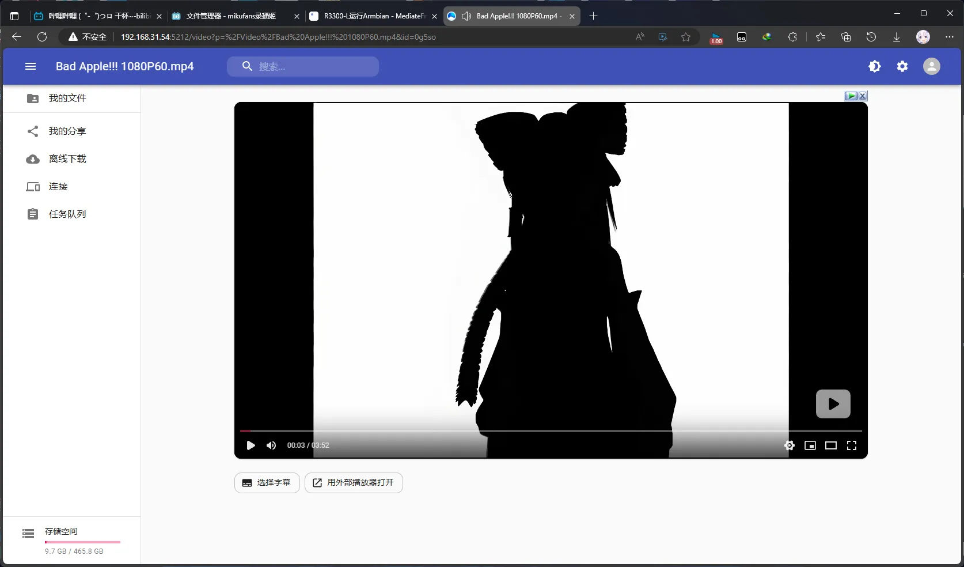Switch to web fullscreen wide mode
Viewport: 964px width, 567px height.
(x=830, y=445)
